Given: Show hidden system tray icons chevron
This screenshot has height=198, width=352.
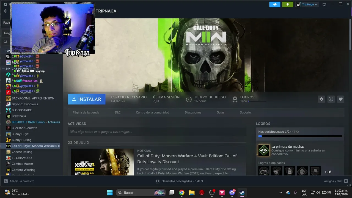Looking at the screenshot, I should [x=280, y=193].
